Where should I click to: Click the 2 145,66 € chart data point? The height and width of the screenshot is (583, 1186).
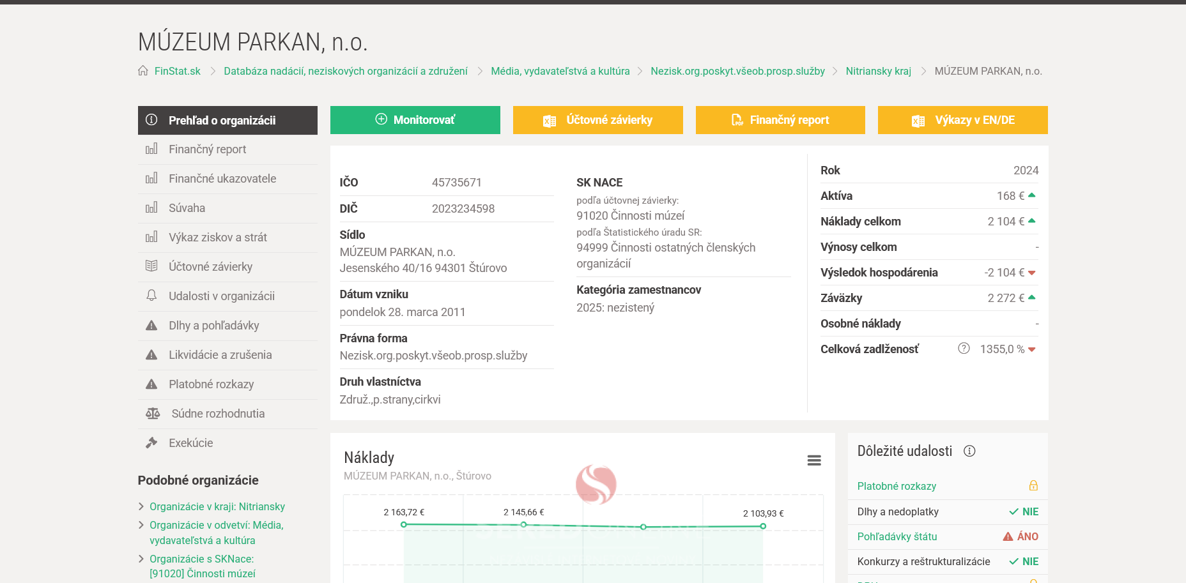point(523,524)
